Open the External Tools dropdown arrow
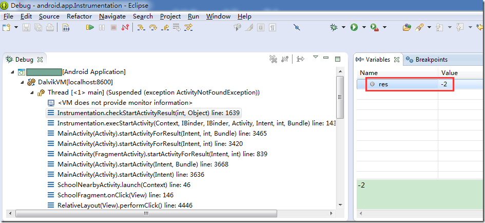Image resolution: width=485 pixels, height=223 pixels. pyautogui.click(x=384, y=28)
